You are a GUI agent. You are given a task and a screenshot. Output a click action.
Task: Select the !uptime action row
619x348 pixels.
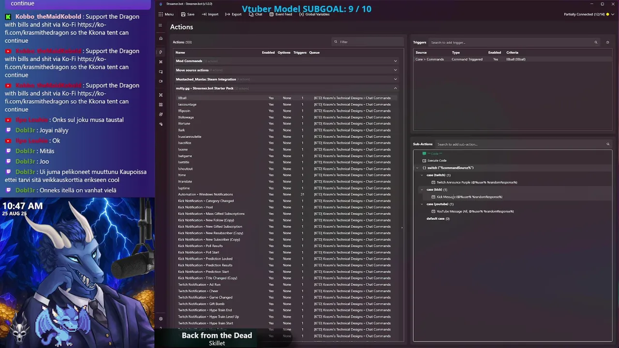[x=285, y=188]
